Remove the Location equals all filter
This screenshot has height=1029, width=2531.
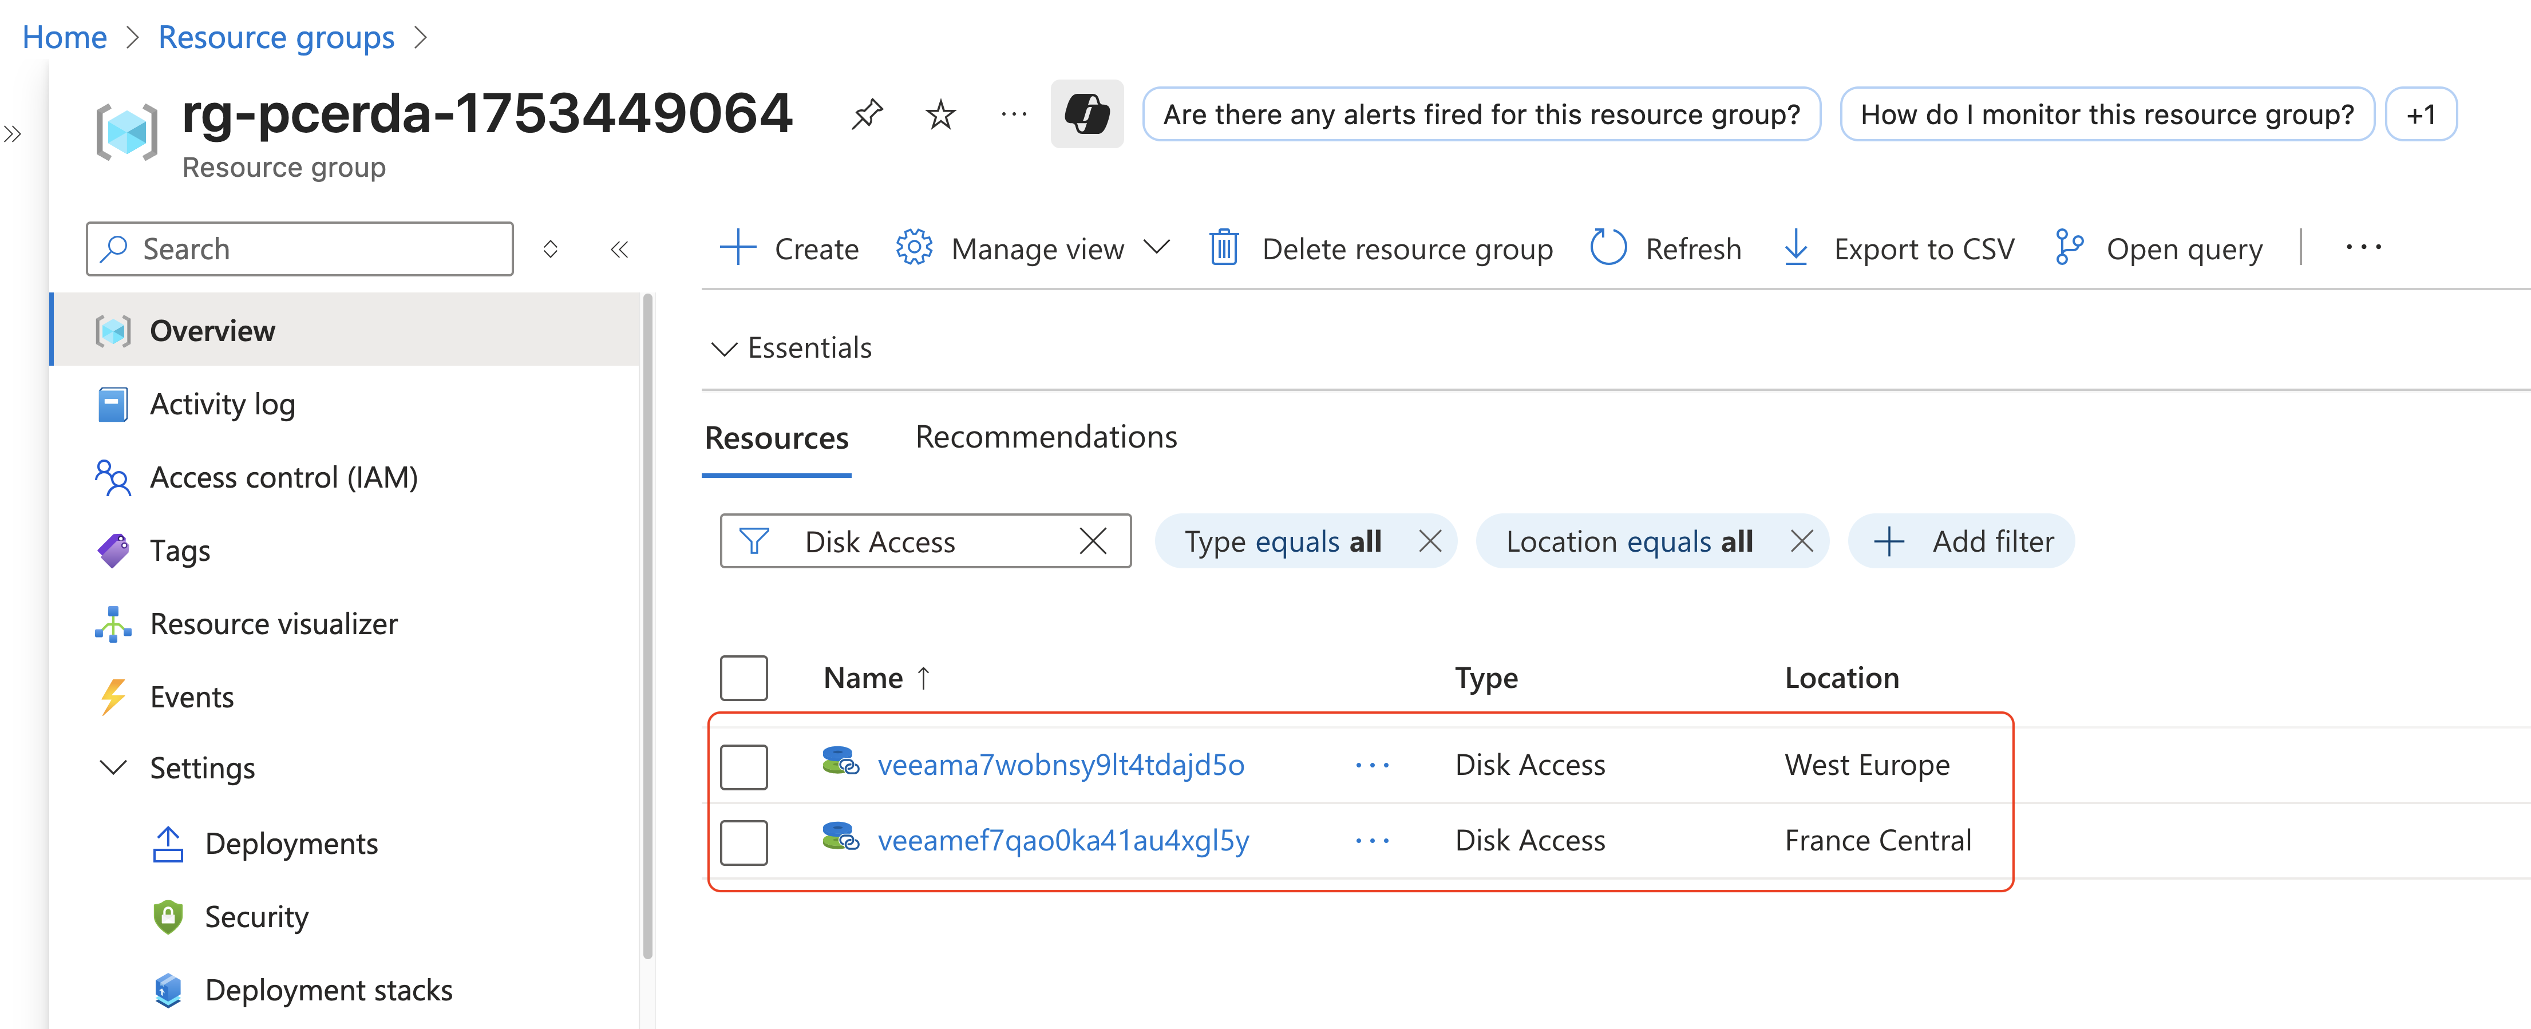(1802, 541)
